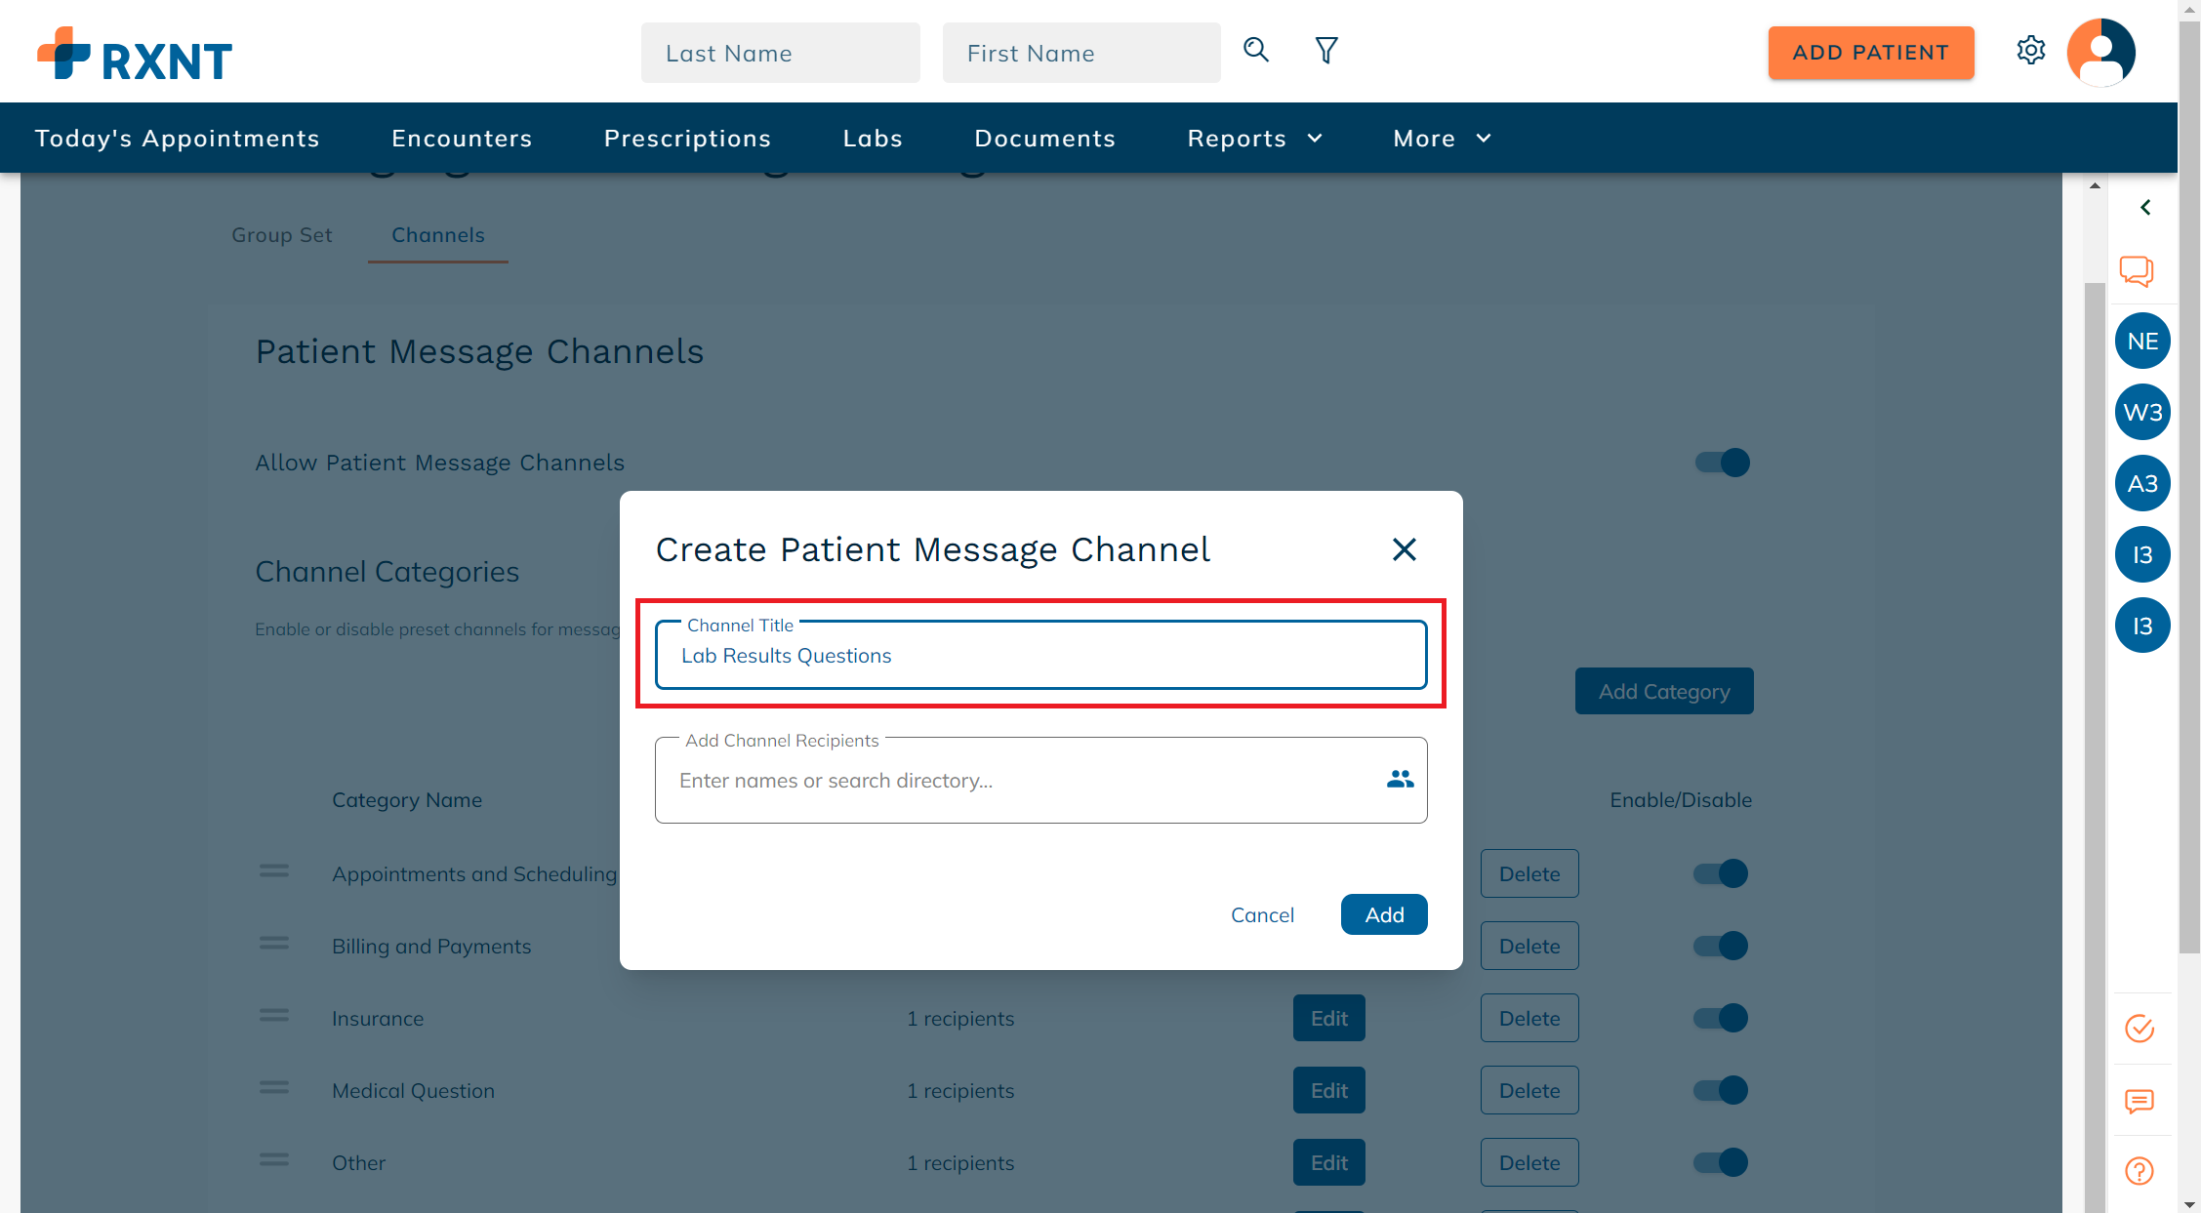2201x1213 pixels.
Task: Grab the Billing and Payments drag handle
Action: point(274,943)
